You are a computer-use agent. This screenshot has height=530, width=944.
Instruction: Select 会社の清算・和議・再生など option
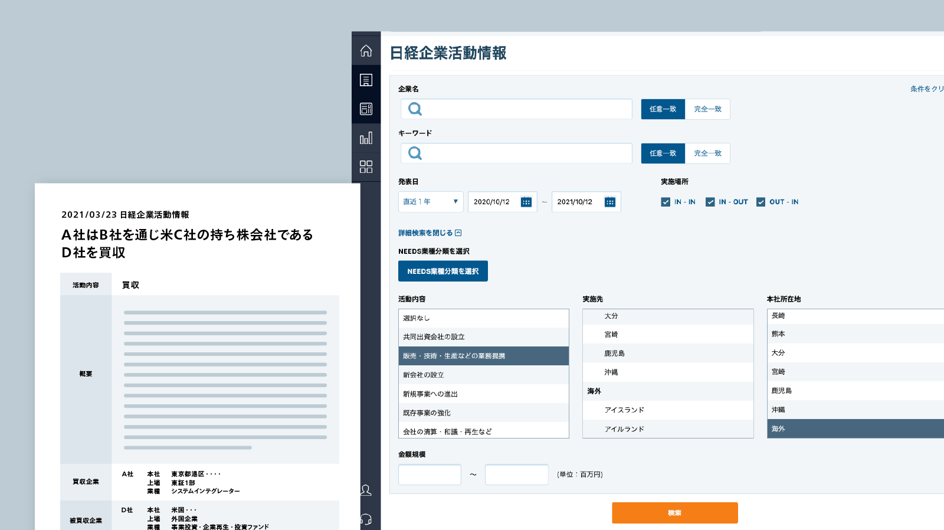(x=483, y=430)
